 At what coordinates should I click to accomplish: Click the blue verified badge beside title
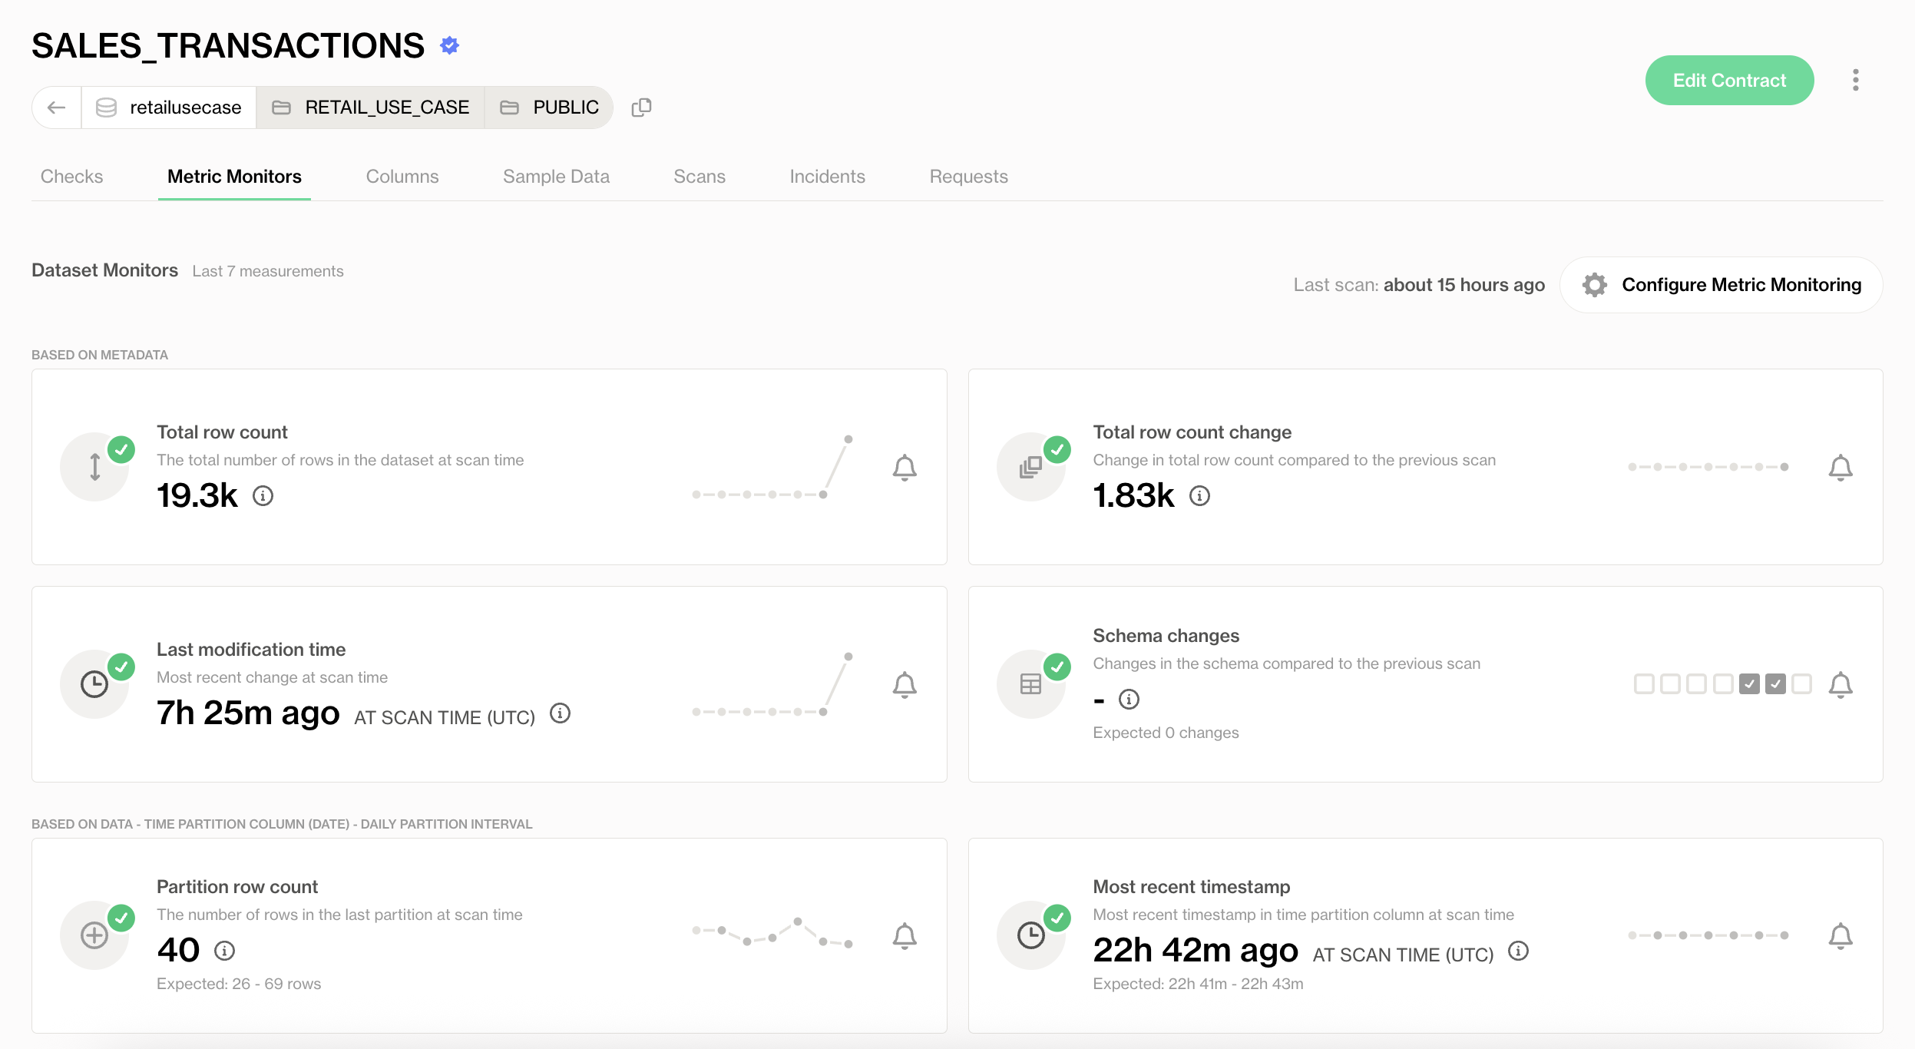click(x=450, y=45)
